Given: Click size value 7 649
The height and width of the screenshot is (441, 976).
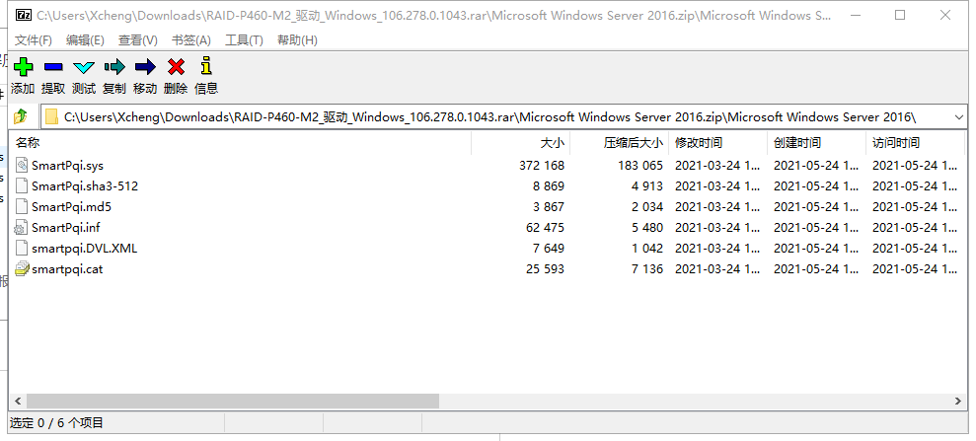Looking at the screenshot, I should [549, 249].
